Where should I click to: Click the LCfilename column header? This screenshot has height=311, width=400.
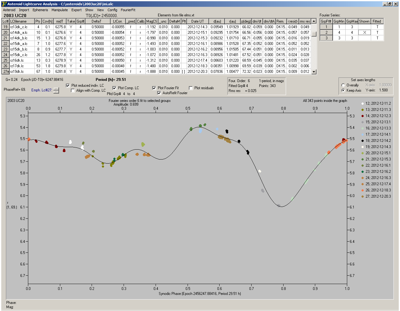[x=21, y=21]
